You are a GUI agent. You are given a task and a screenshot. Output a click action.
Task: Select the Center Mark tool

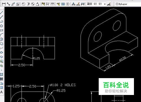click(x=68, y=4)
